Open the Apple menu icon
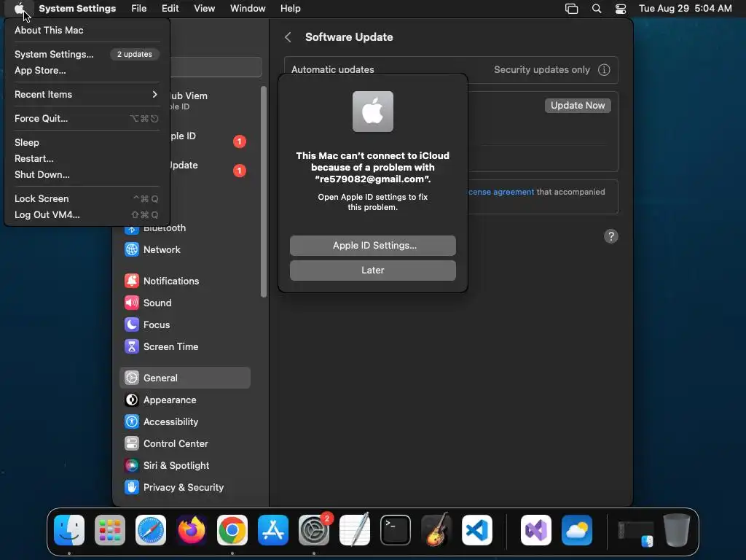This screenshot has height=560, width=746. coord(19,9)
